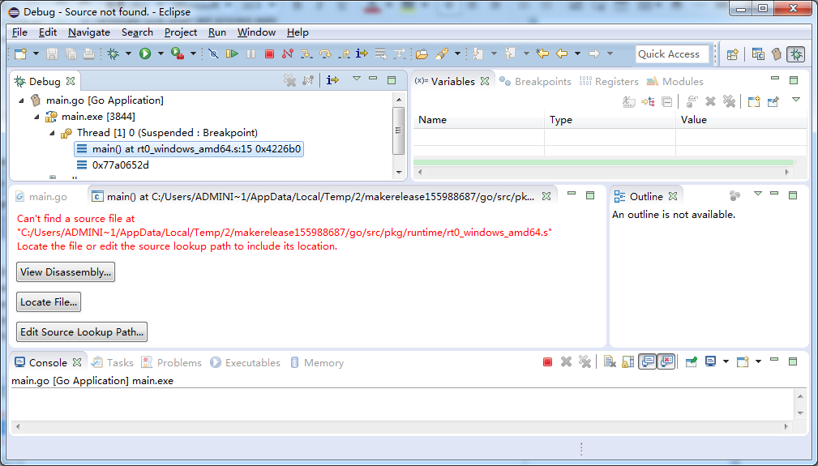Open the Window menu
Viewport: 818px width, 466px height.
257,32
